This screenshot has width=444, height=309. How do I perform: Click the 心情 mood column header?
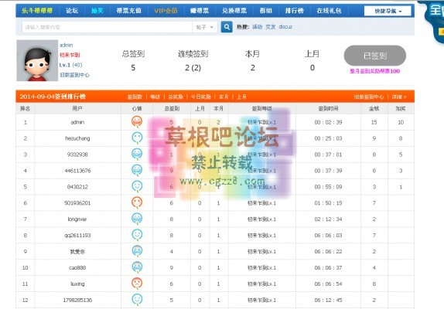tap(137, 109)
